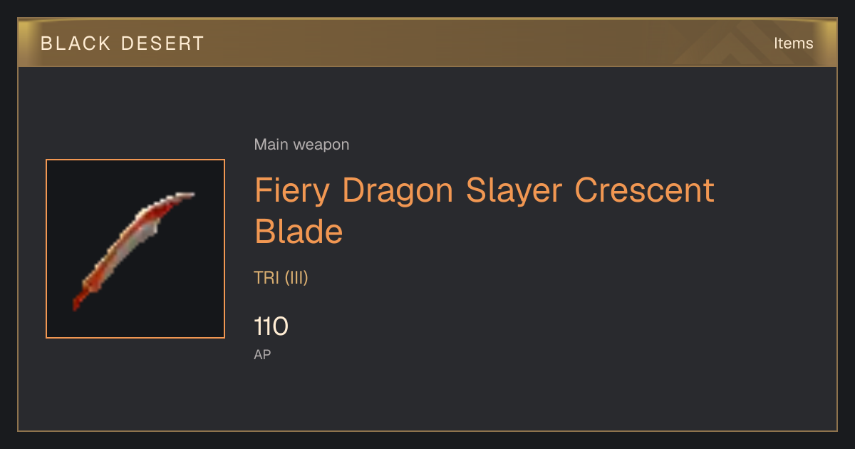Viewport: 855px width, 449px height.
Task: Click the AP stat label
Action: pyautogui.click(x=262, y=354)
